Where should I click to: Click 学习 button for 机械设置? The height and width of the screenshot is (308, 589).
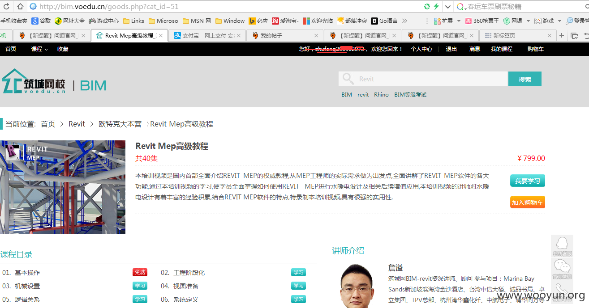[140, 286]
